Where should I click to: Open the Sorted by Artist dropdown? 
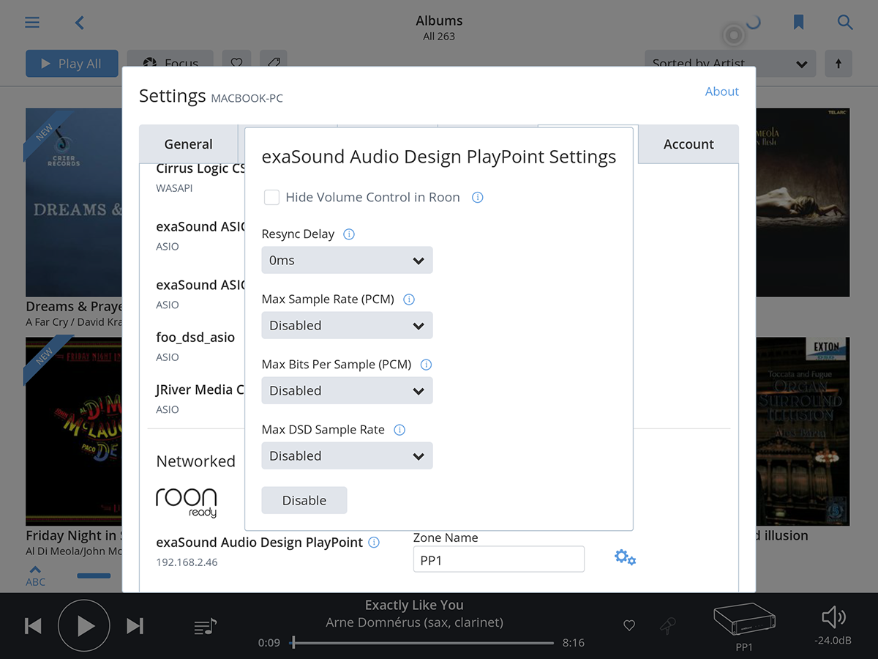[730, 64]
